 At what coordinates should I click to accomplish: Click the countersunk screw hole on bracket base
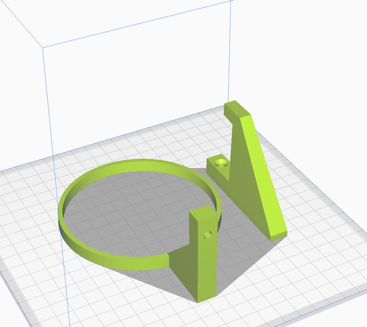(221, 163)
